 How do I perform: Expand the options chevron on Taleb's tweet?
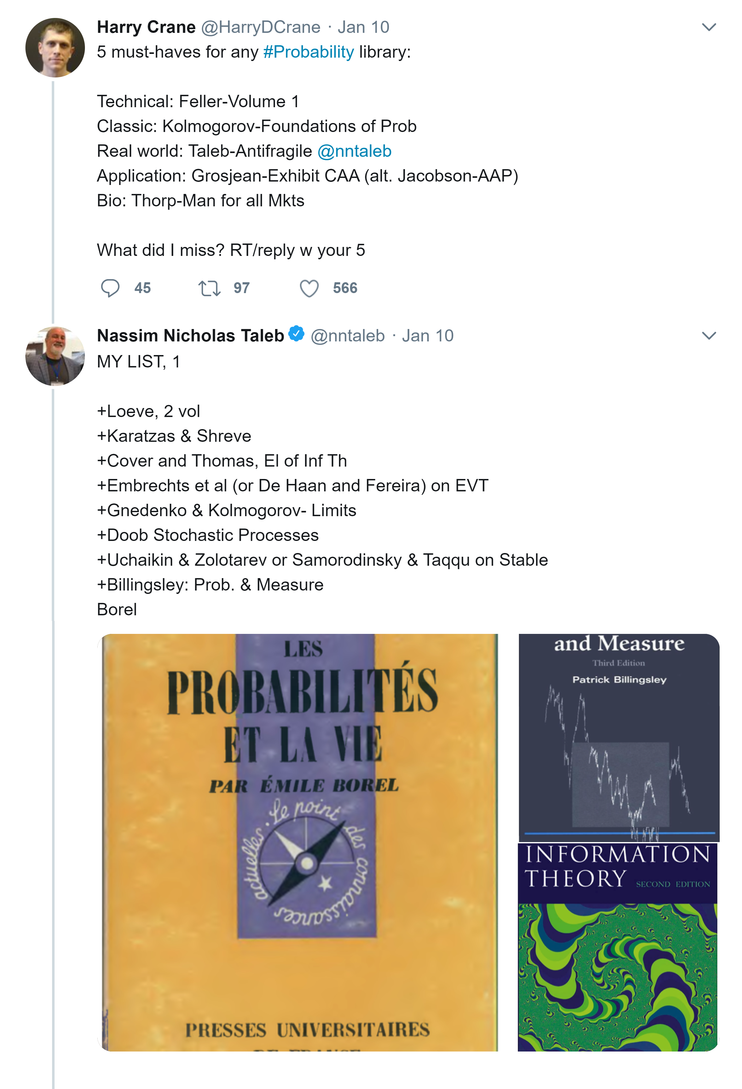click(709, 336)
